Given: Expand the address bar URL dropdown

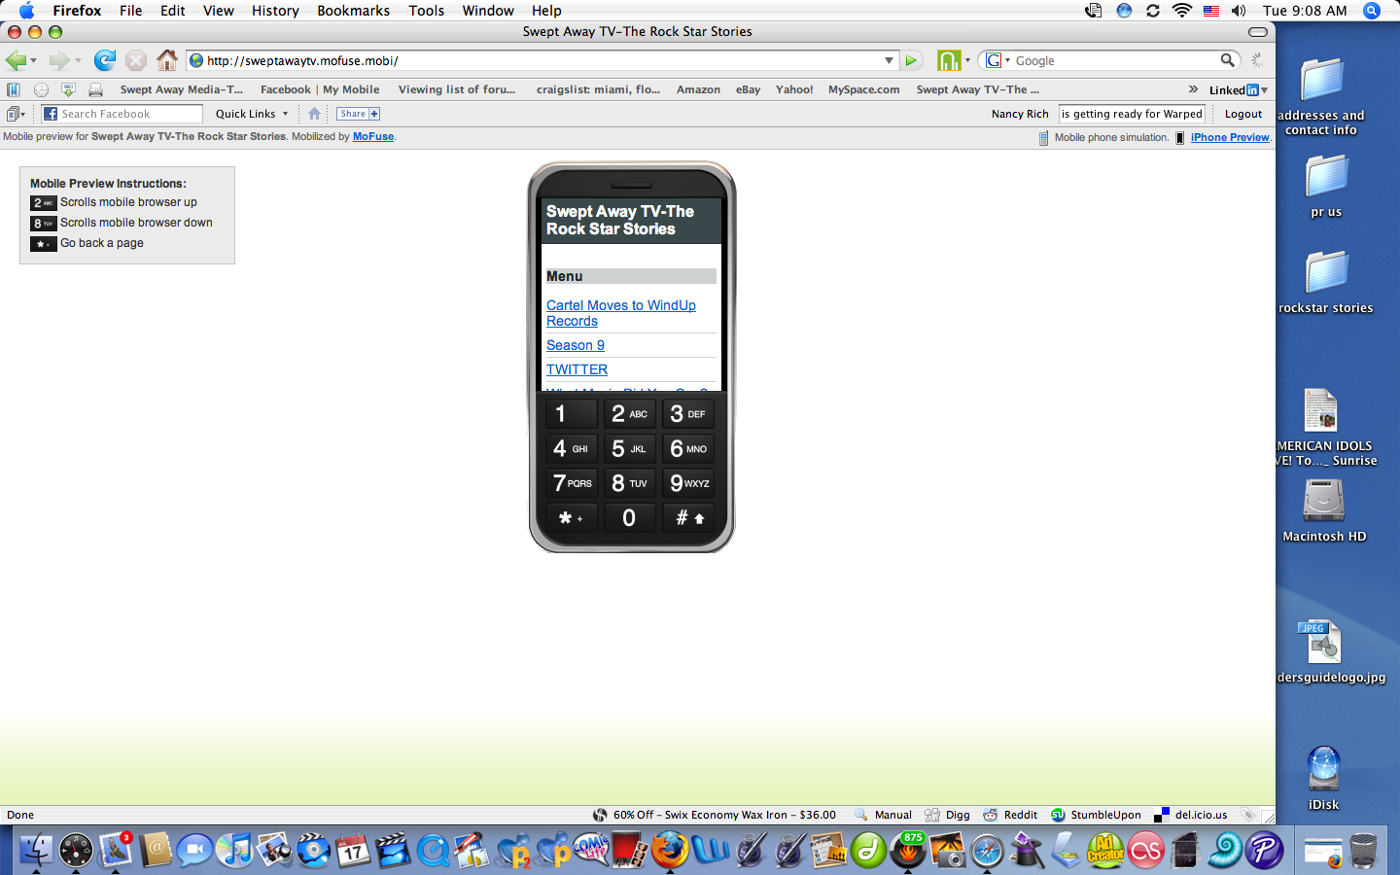Looking at the screenshot, I should (x=889, y=60).
